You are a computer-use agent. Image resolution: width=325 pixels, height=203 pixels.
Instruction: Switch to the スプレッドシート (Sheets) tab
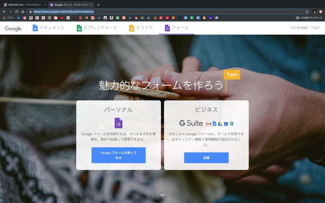click(97, 28)
